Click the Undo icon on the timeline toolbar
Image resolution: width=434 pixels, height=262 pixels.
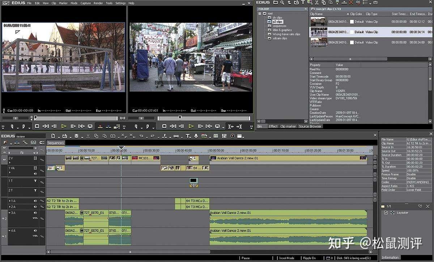coord(140,136)
